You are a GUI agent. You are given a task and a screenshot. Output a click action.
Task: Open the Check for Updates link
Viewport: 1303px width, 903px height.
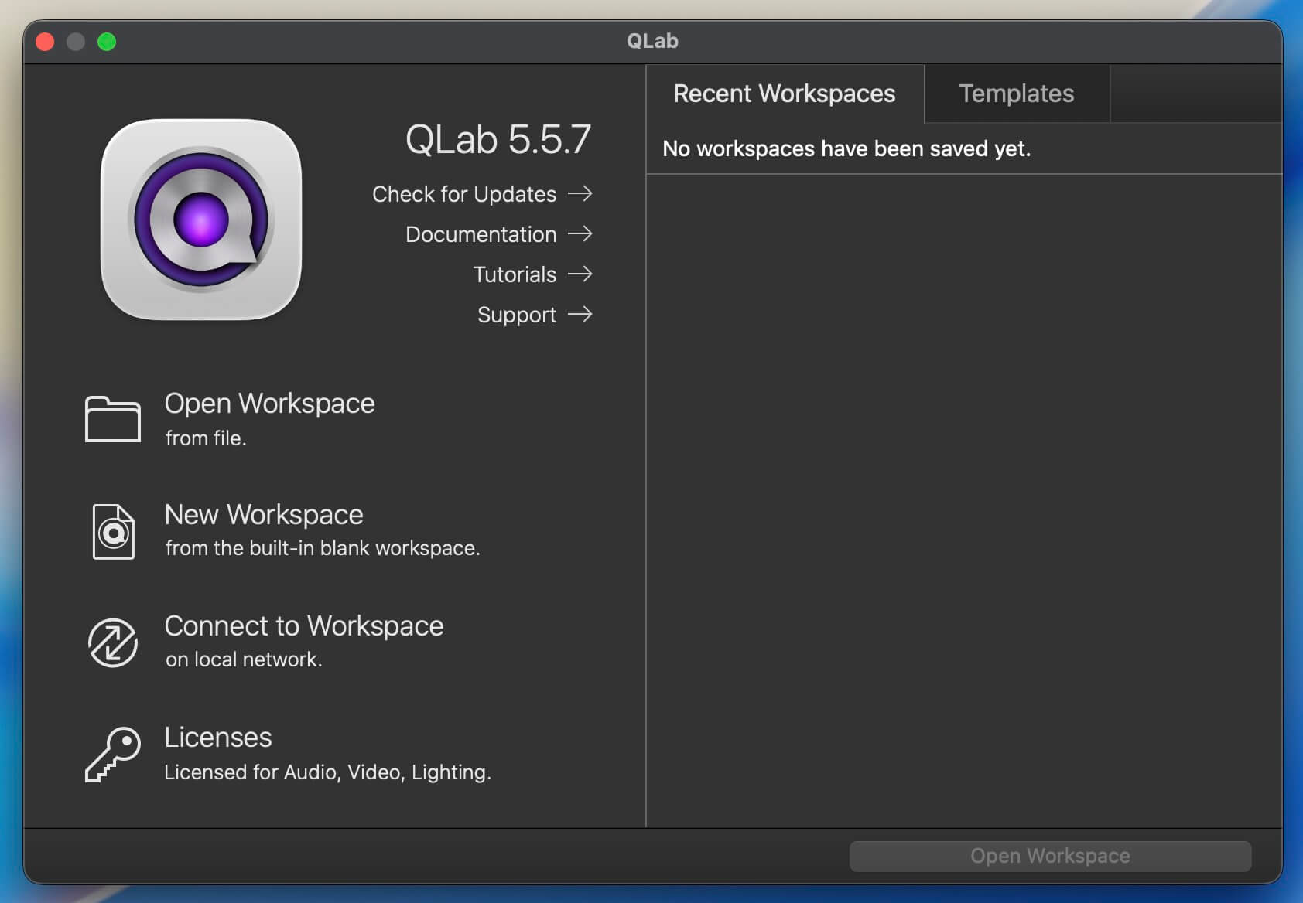(x=464, y=194)
